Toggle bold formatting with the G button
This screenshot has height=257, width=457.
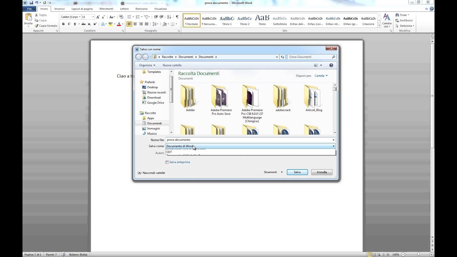(63, 24)
